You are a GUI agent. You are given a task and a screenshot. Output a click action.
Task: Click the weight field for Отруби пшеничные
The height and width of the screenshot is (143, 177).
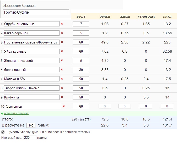(x=81, y=24)
